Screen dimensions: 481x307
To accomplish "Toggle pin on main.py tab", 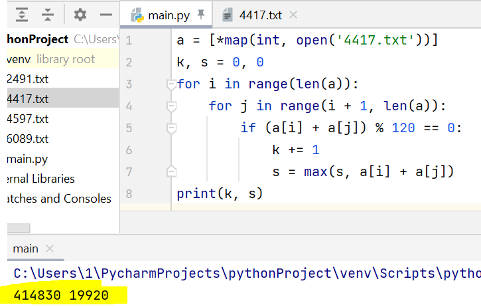I will point(201,15).
